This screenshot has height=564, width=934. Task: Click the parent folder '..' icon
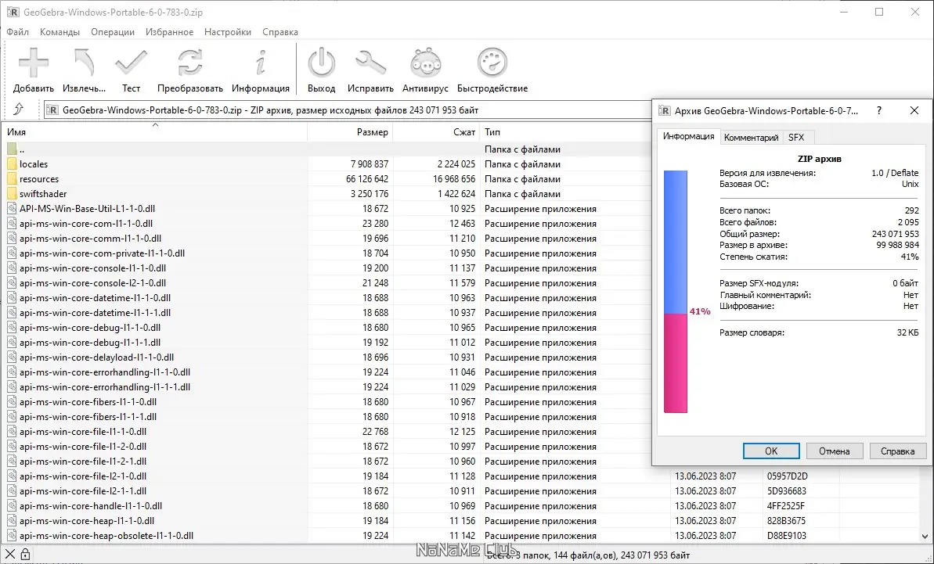tap(12, 149)
